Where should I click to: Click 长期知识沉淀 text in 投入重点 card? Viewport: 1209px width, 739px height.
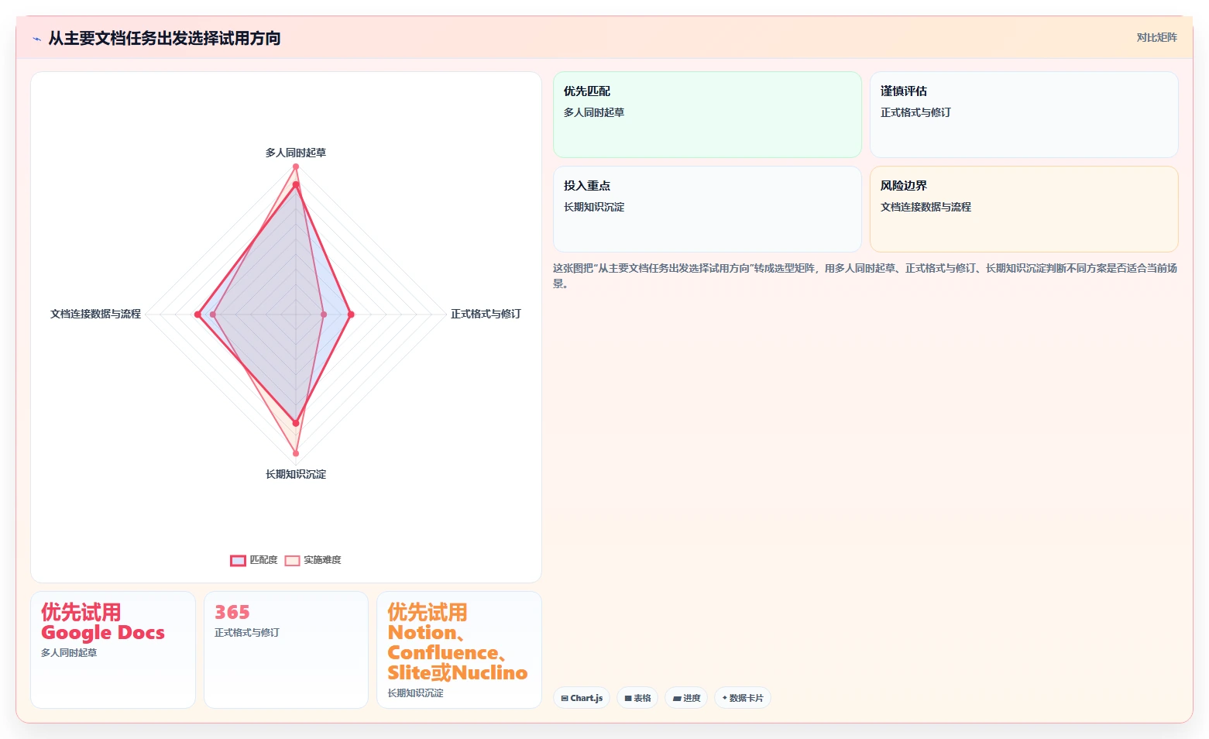coord(594,207)
